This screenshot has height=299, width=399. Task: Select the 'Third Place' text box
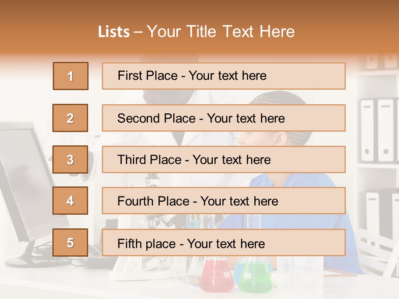pos(224,159)
